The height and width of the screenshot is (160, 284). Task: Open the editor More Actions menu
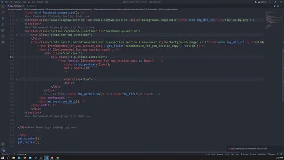pyautogui.click(x=281, y=6)
